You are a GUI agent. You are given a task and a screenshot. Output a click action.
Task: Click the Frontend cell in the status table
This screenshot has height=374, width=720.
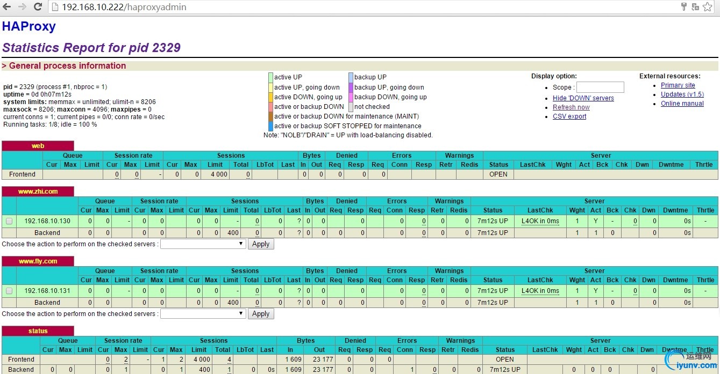(22, 360)
